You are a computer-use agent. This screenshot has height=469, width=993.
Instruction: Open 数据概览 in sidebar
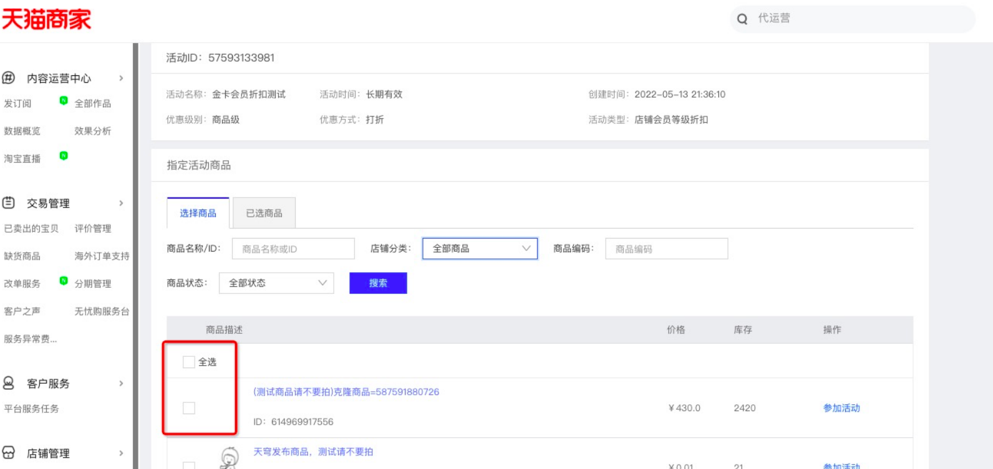coord(22,131)
